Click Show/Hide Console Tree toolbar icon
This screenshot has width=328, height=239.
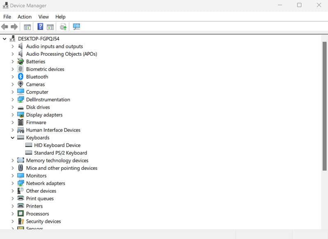tap(27, 27)
